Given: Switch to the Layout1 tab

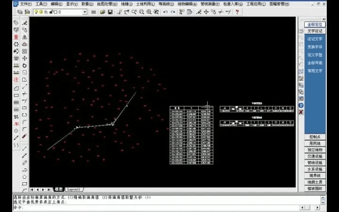Looking at the screenshot, I should 74,189.
